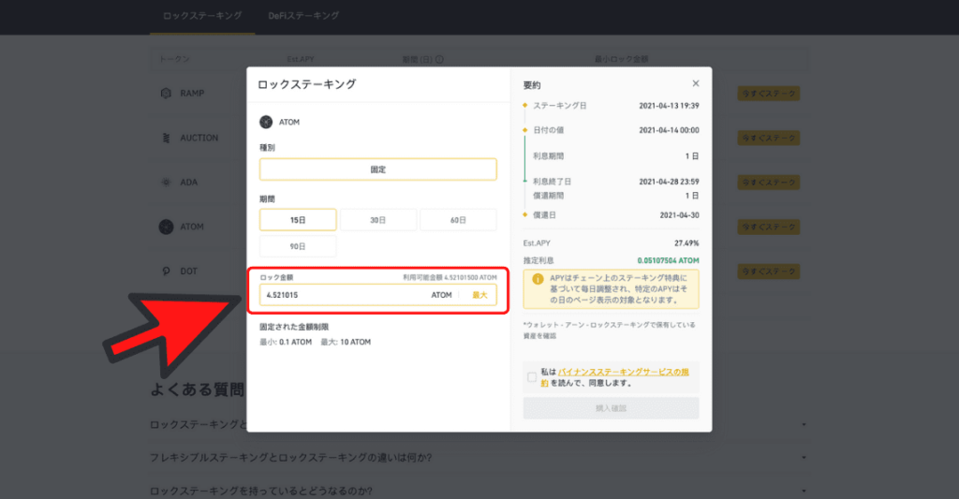Screen dimensions: 959x499
Task: Click the stake-now button in AUCTION row
Action: click(769, 138)
